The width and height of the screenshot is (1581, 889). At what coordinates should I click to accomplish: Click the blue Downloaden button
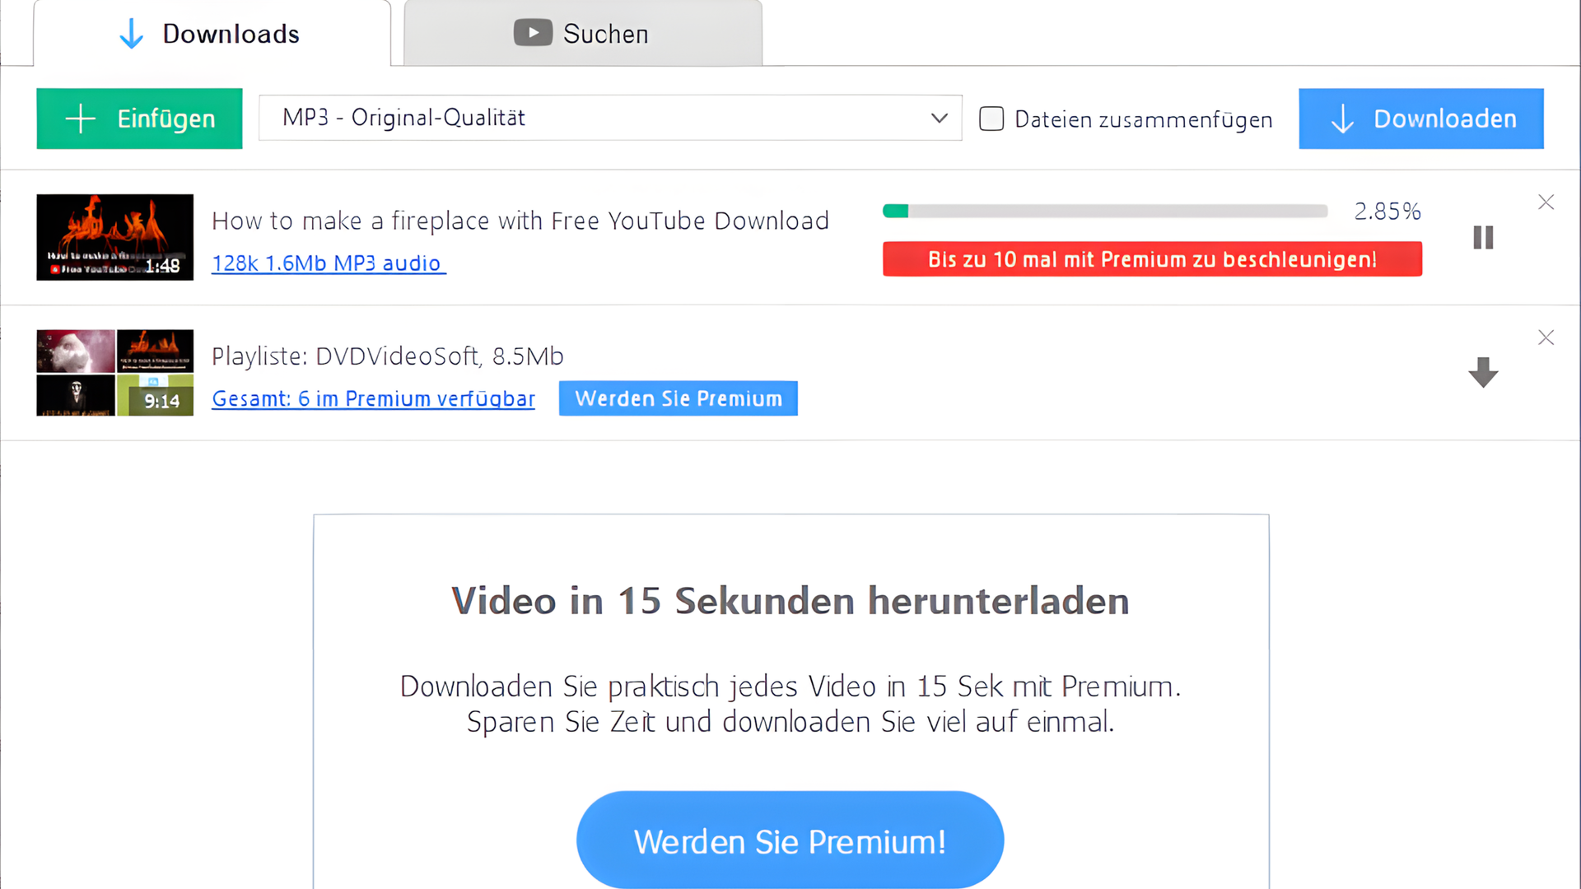1420,119
